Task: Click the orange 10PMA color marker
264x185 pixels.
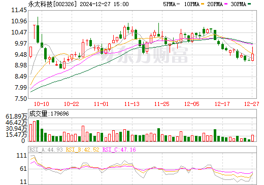Action: pos(203,4)
